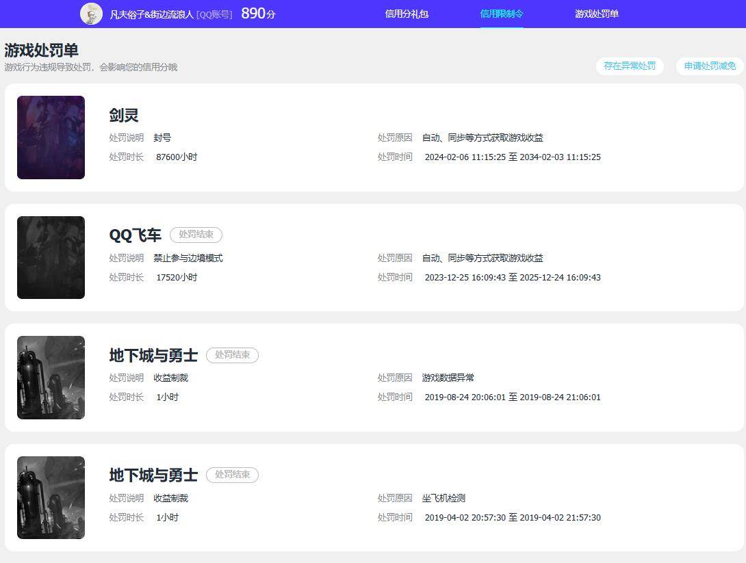Select the 游戏处罚单 page heading
This screenshot has height=563, width=746.
[40, 50]
